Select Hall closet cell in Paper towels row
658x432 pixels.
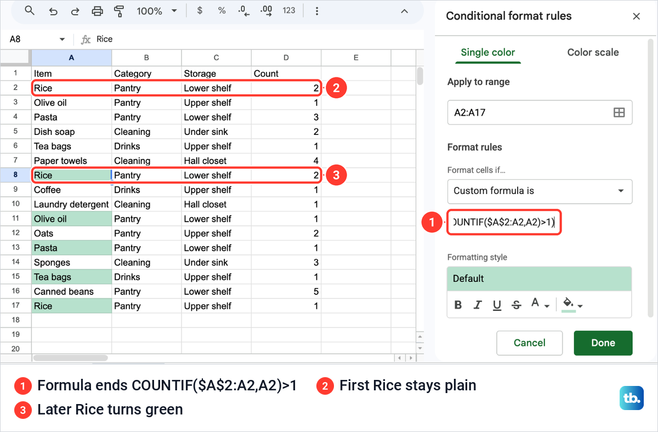(217, 161)
